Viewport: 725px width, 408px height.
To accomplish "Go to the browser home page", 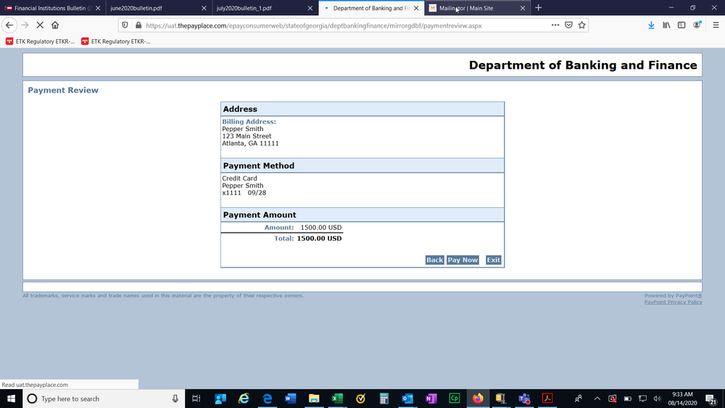I will [55, 25].
